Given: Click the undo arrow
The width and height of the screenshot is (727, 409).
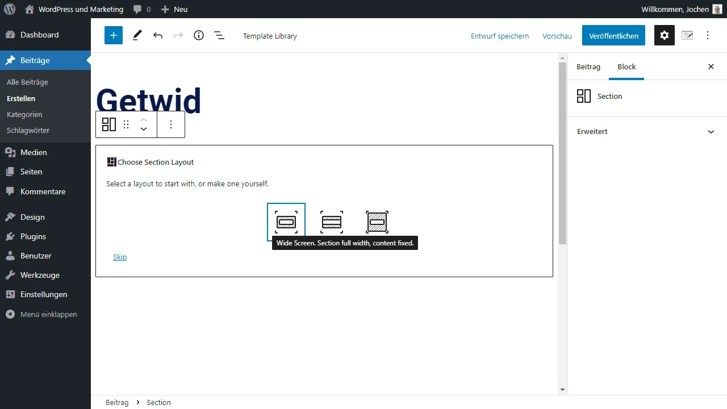Looking at the screenshot, I should click(158, 35).
